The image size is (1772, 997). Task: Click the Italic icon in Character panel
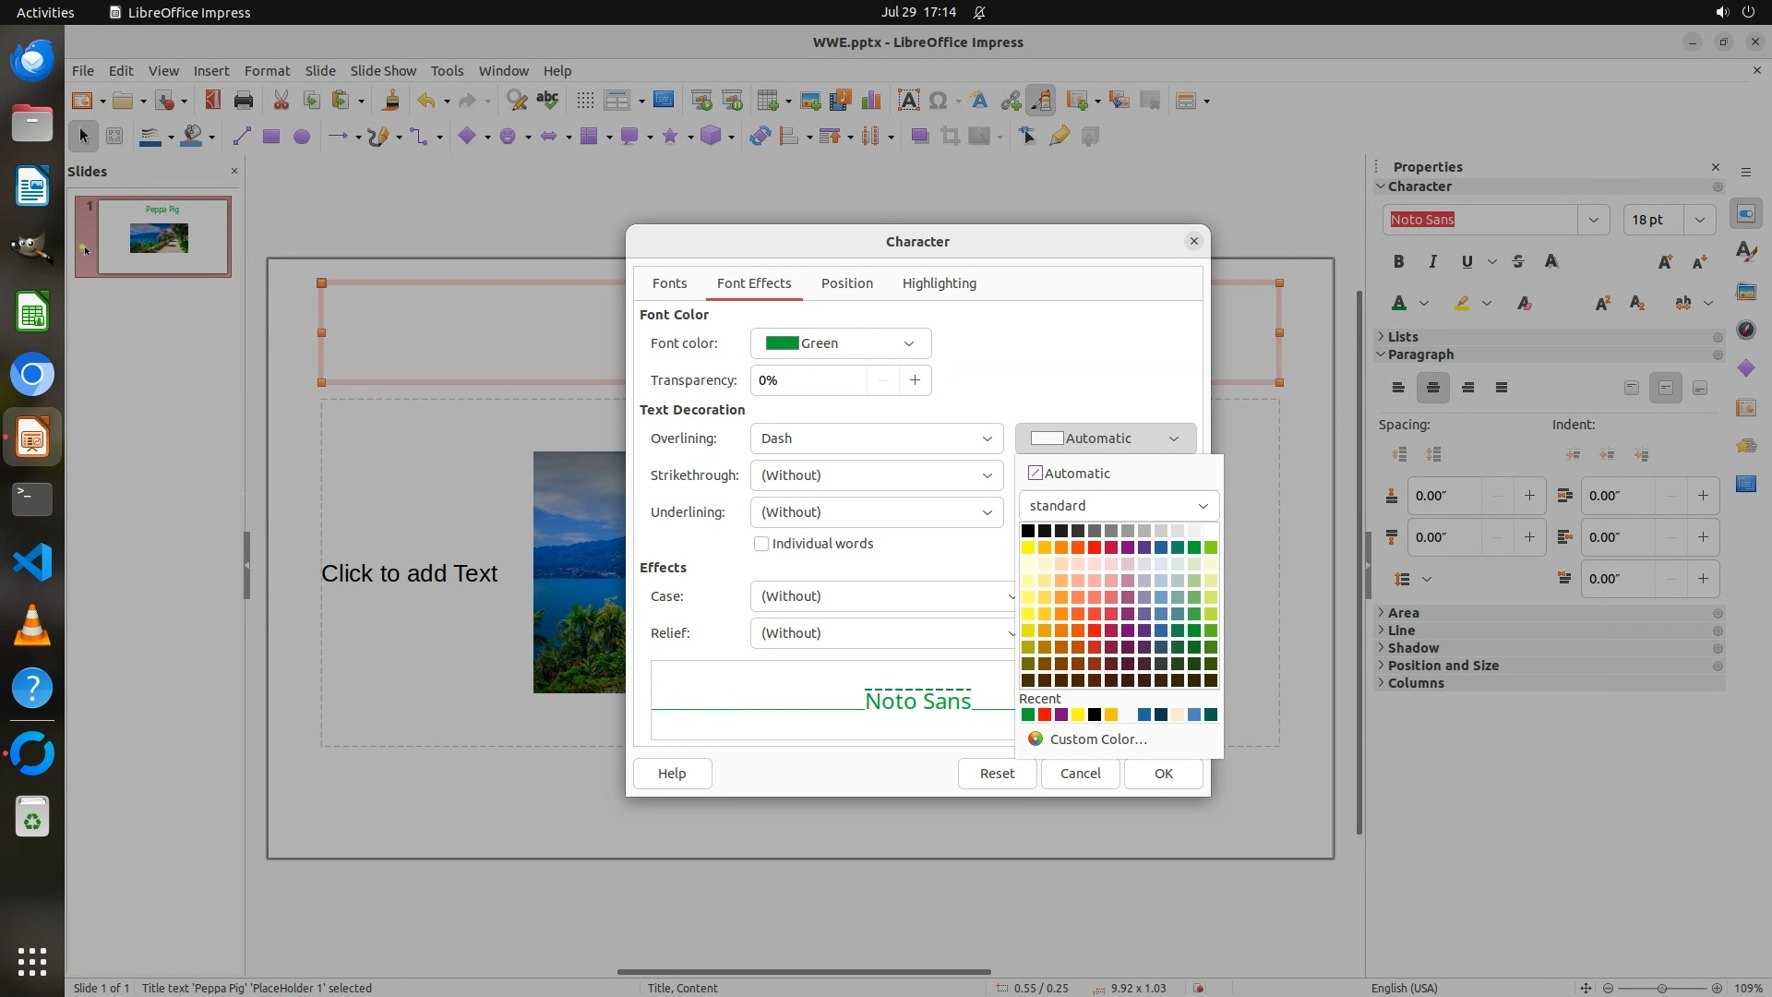tap(1432, 262)
